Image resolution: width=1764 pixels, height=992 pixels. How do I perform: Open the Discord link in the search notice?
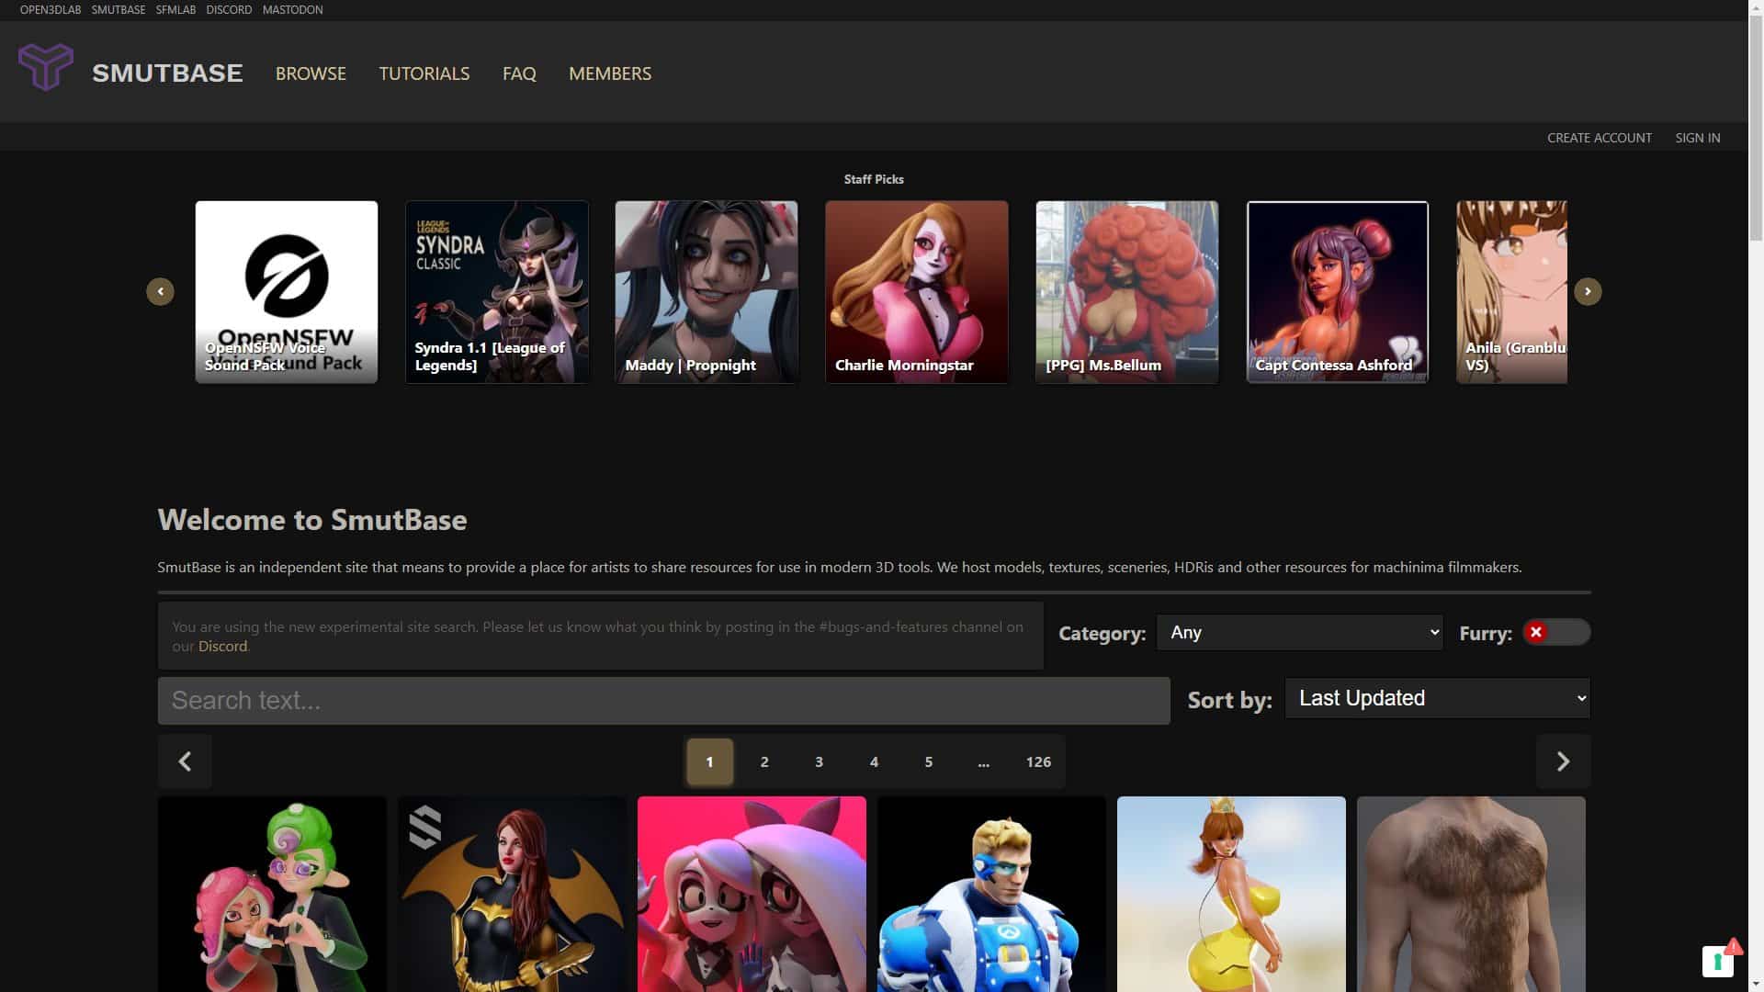pyautogui.click(x=222, y=646)
